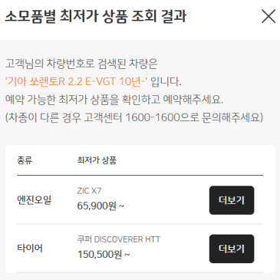Viewport: 280px width, 280px height.
Task: Select the 타이어 category label
Action: pyautogui.click(x=30, y=249)
